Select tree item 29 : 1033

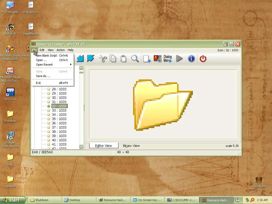(59, 93)
